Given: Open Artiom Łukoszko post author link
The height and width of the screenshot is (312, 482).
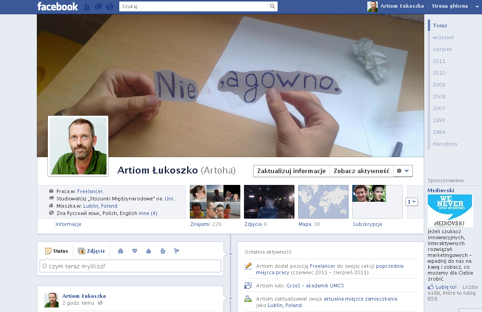Looking at the screenshot, I should (x=84, y=296).
